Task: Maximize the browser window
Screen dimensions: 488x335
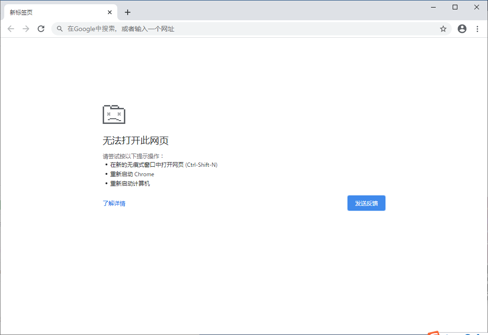Action: 455,7
